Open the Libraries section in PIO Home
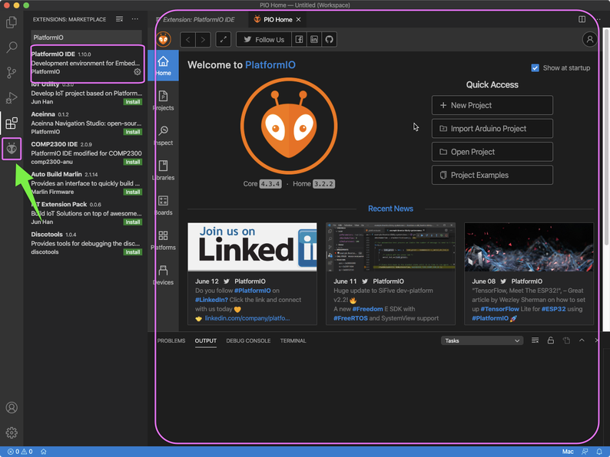Image resolution: width=610 pixels, height=457 pixels. click(163, 170)
